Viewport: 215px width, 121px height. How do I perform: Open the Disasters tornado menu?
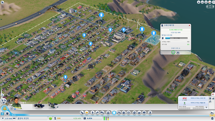coord(150,113)
